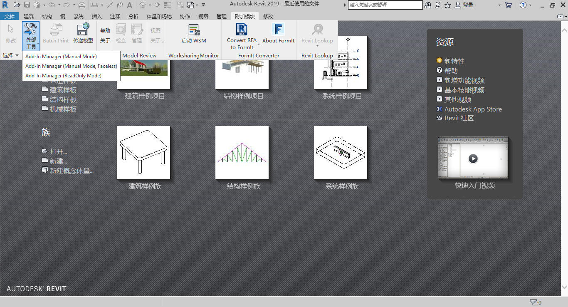Open the 基本技能视频 link
Screen dimensions: 568x307
[464, 90]
